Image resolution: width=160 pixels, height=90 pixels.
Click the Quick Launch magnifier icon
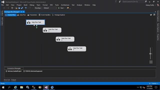point(146,1)
